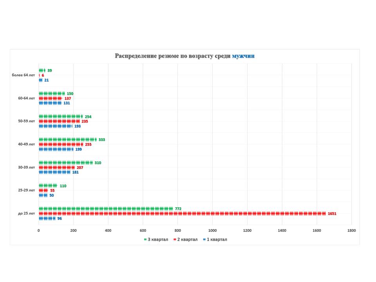This screenshot has width=376, height=282.
Task: Click the blue 96 data label
Action: [60, 219]
